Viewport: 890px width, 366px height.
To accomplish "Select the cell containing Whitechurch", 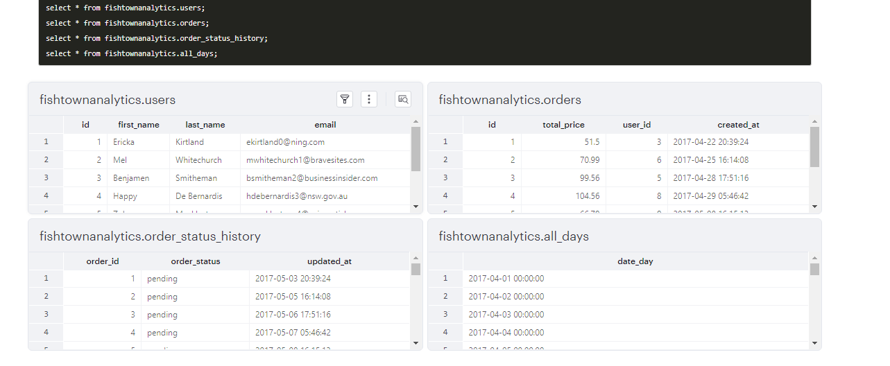I will coord(205,160).
